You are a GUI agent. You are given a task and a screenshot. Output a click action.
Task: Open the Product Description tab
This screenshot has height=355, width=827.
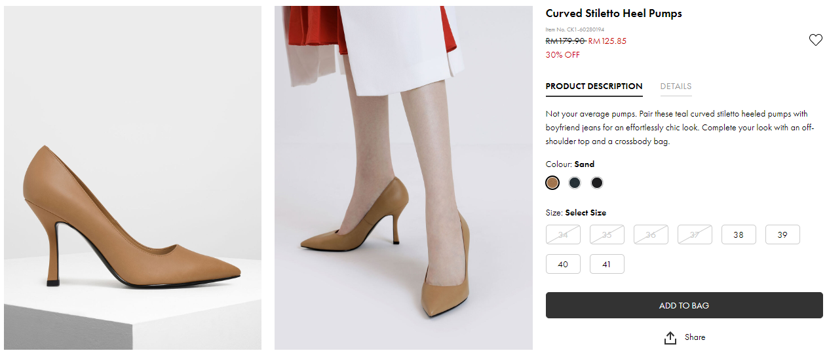point(594,86)
